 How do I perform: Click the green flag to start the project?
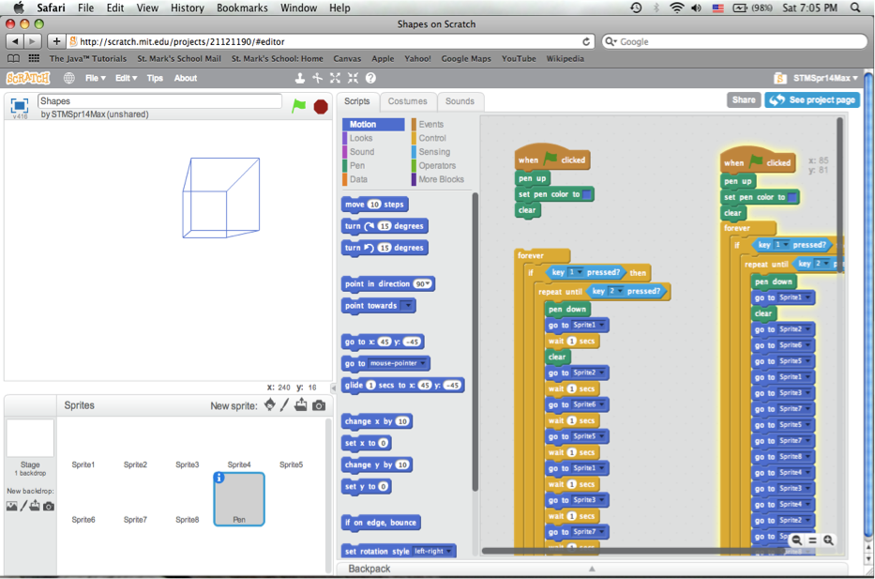(298, 106)
